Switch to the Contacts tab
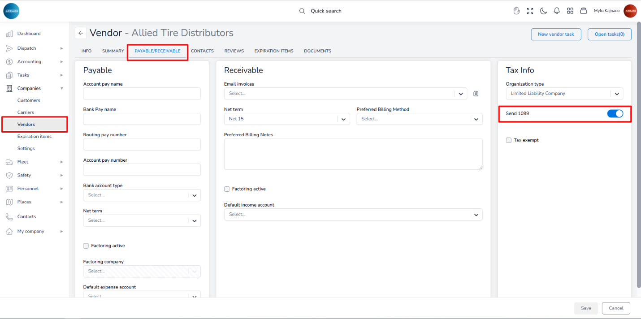The image size is (641, 319). (x=202, y=51)
